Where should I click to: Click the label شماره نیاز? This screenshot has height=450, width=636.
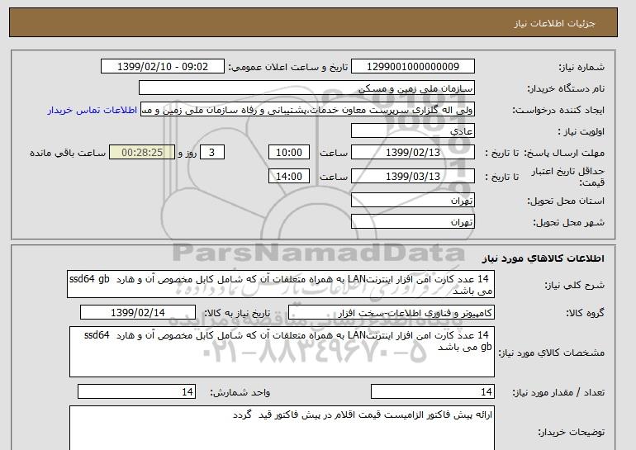581,68
